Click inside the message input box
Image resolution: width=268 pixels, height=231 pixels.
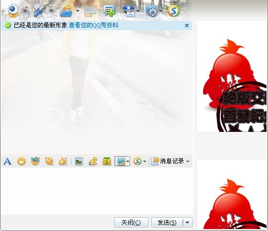[x=97, y=191]
